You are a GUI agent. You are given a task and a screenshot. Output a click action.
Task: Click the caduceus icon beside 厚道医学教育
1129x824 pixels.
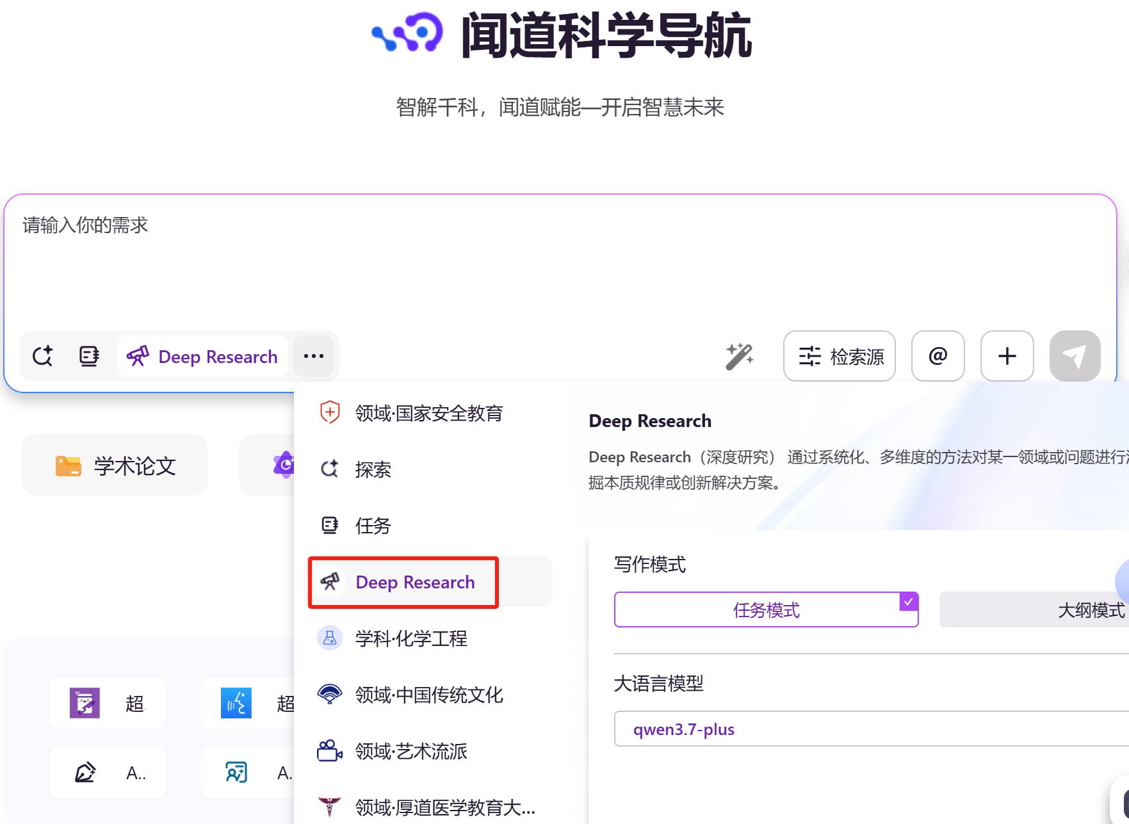[330, 807]
